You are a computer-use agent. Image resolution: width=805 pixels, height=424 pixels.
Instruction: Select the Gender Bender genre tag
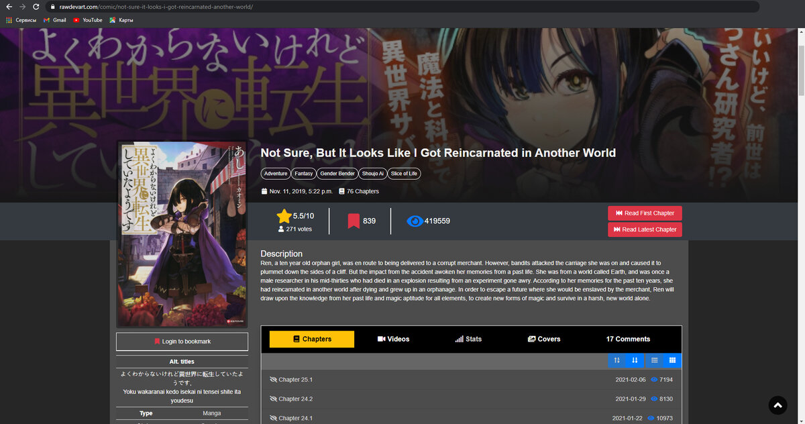pos(337,174)
